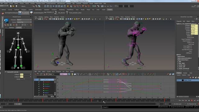This screenshot has width=199, height=112.
Task: Click the HIK_effectors shelf icon
Action: 56,12
